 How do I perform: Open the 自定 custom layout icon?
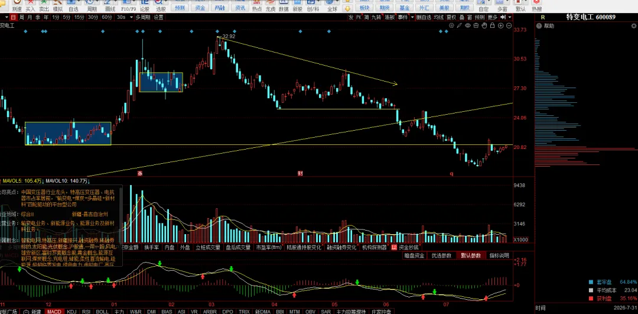[x=483, y=5]
